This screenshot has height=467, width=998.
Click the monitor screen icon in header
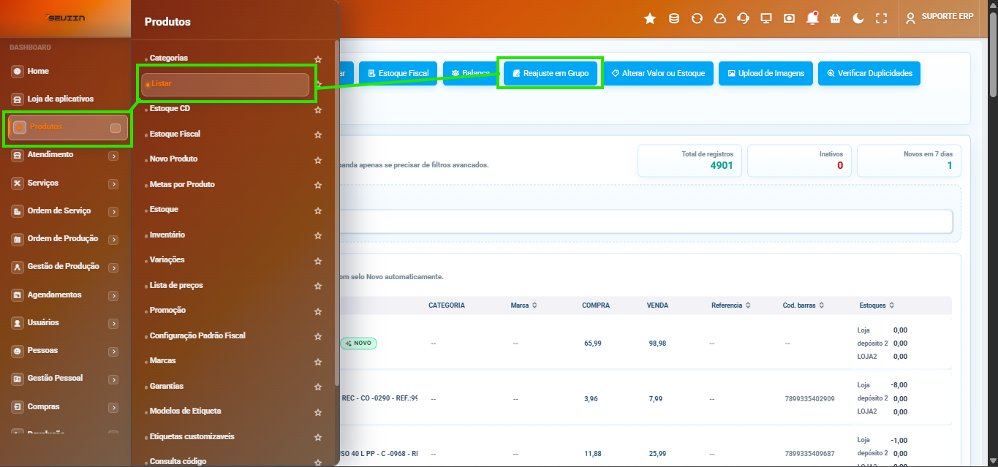(x=766, y=19)
